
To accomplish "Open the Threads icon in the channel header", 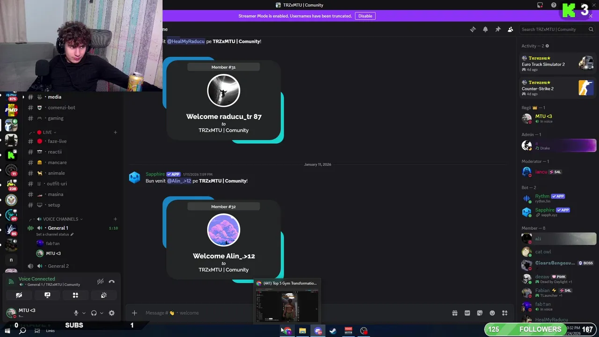I will (473, 29).
